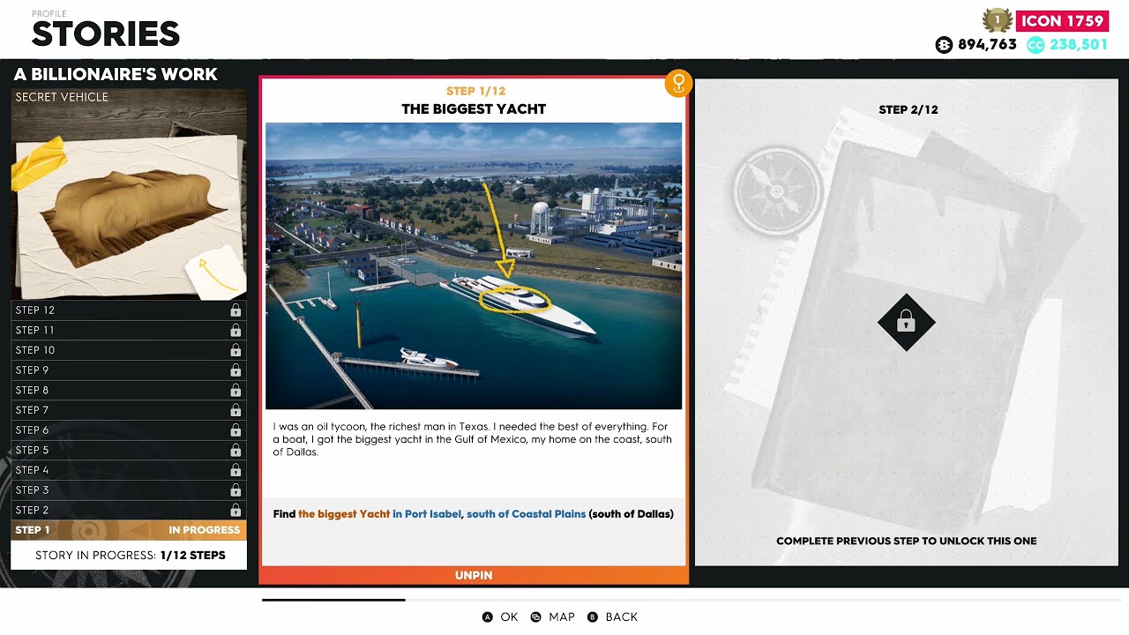Click the lock icon on Step 6

[236, 430]
